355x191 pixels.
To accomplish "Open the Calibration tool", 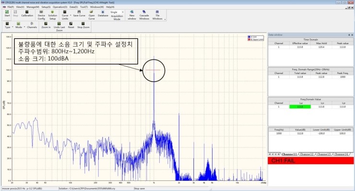I will 27,13.
